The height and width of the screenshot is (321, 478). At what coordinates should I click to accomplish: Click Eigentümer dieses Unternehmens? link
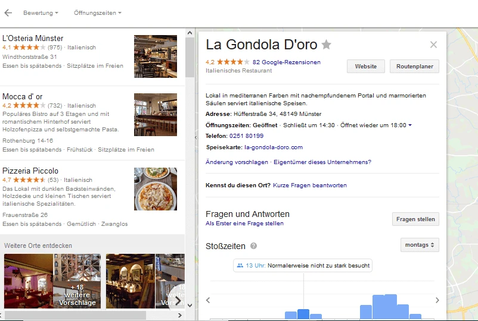pyautogui.click(x=322, y=162)
